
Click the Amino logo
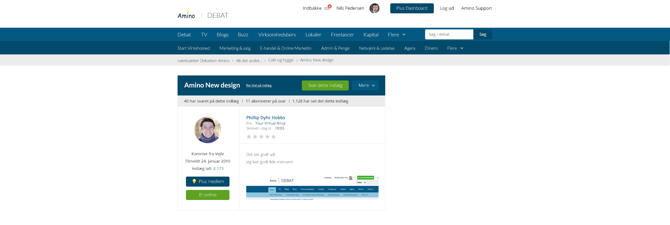[186, 14]
